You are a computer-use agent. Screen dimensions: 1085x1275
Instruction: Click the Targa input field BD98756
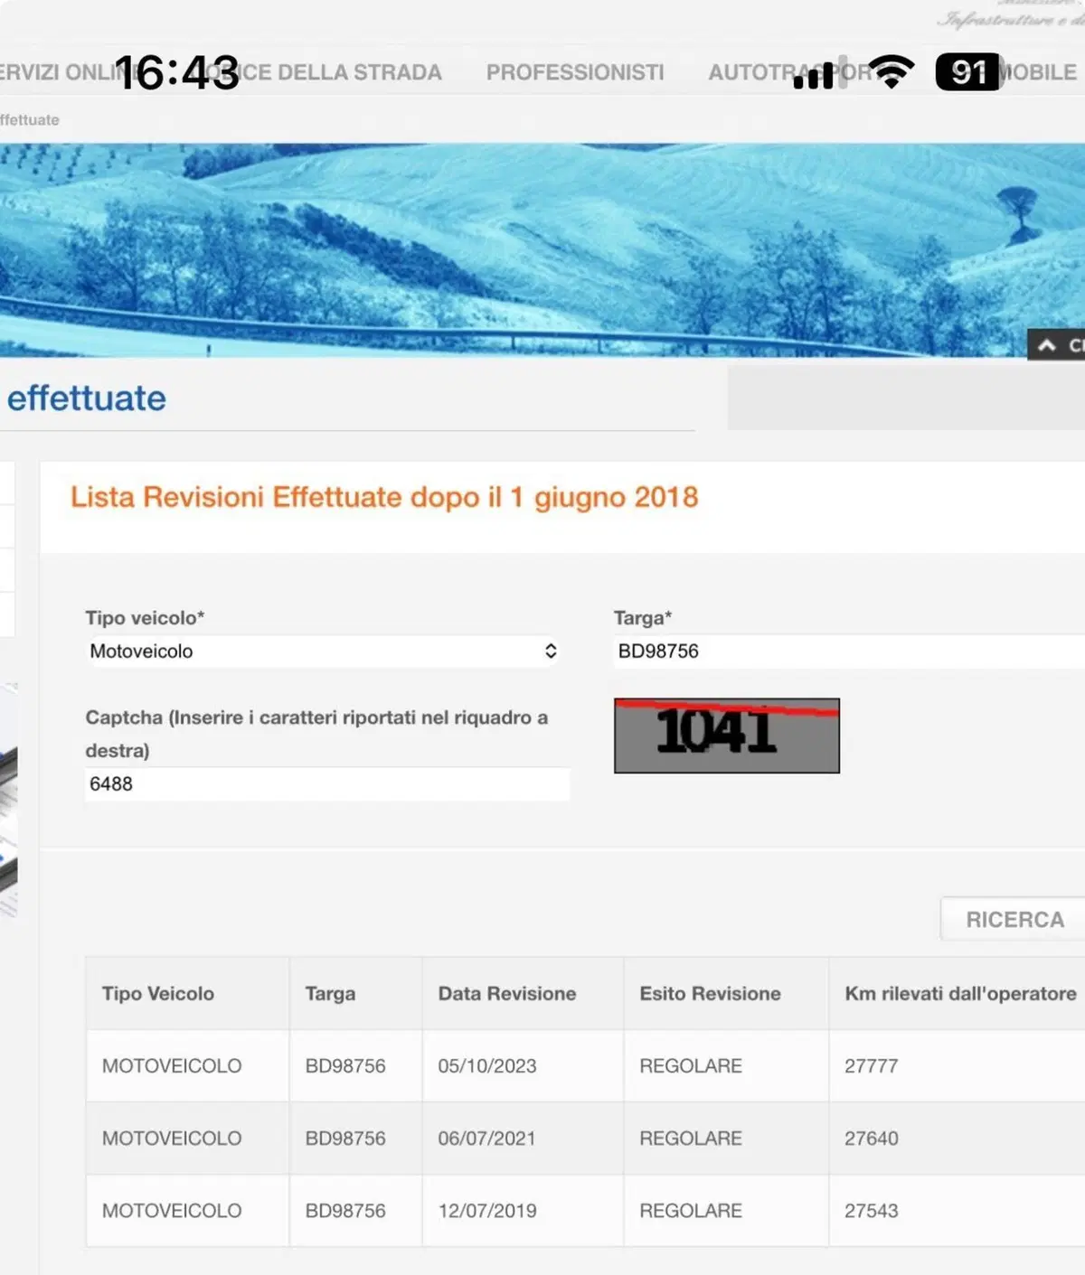point(849,652)
